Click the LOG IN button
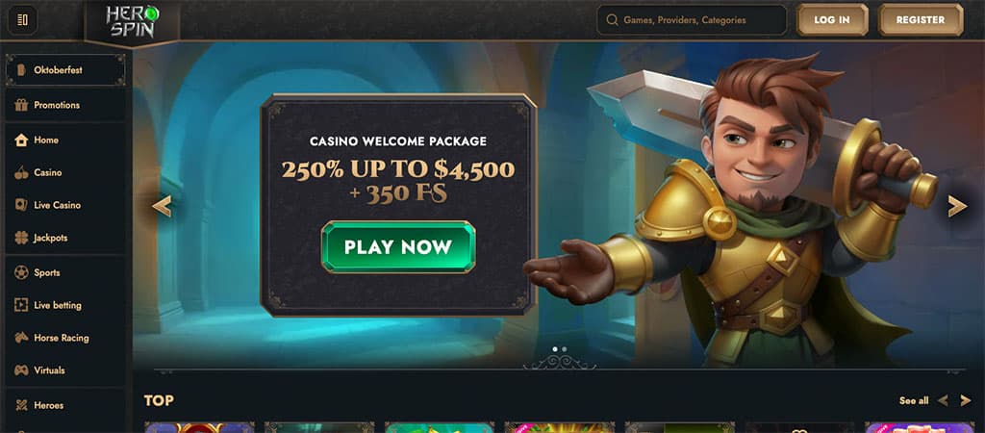The width and height of the screenshot is (985, 433). (832, 20)
